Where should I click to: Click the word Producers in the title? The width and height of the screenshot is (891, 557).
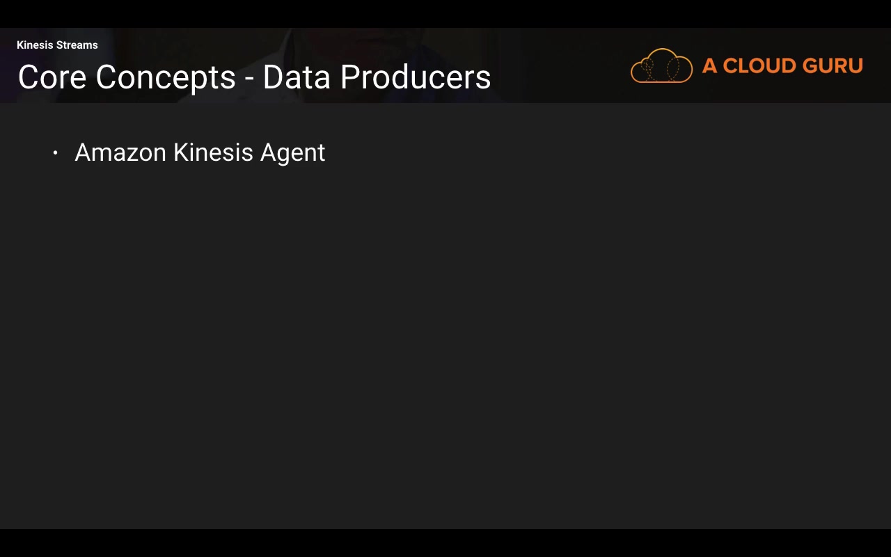coord(416,77)
